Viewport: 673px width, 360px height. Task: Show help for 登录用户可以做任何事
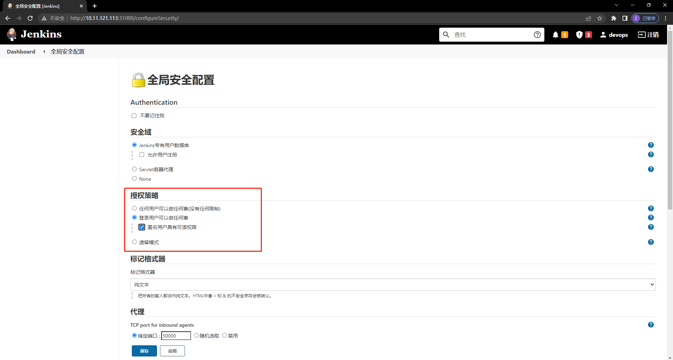click(x=651, y=217)
